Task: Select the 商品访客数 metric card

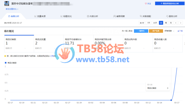Action: pos(19,43)
